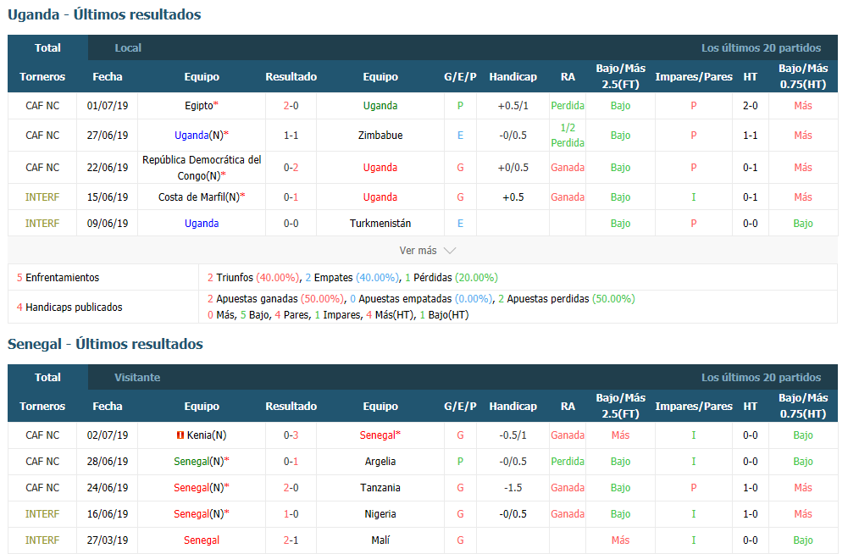Open Senegal link in the 27/03/19 row
The width and height of the screenshot is (848, 554).
pyautogui.click(x=201, y=540)
